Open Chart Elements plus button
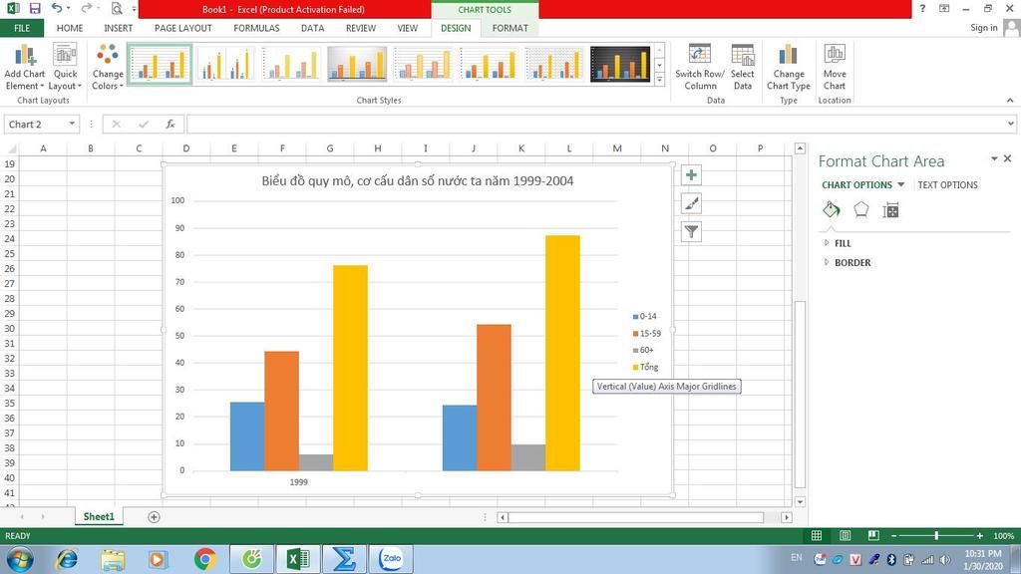The image size is (1021, 574). click(692, 175)
